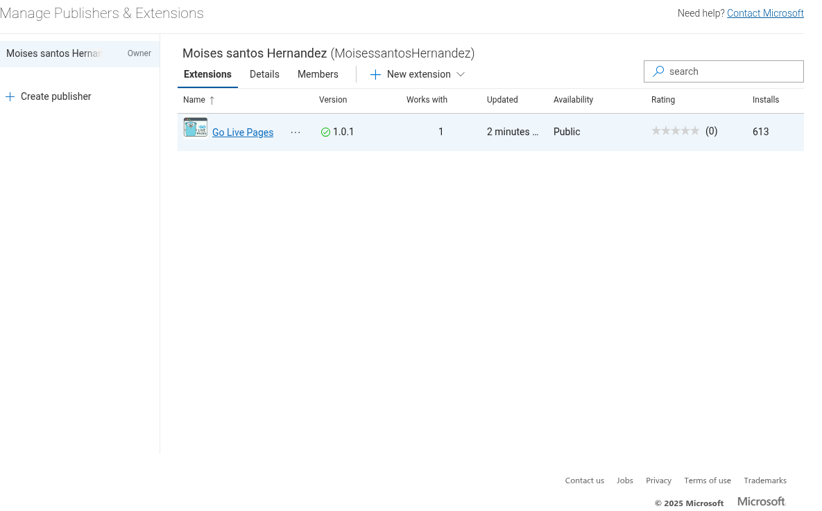Screen dimensions: 822x511
Task: Sort by the Name column header
Action: 194,100
